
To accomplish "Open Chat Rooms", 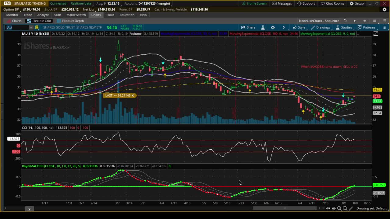I will point(332,3).
